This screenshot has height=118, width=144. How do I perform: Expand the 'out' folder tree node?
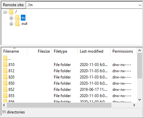tap(11, 24)
